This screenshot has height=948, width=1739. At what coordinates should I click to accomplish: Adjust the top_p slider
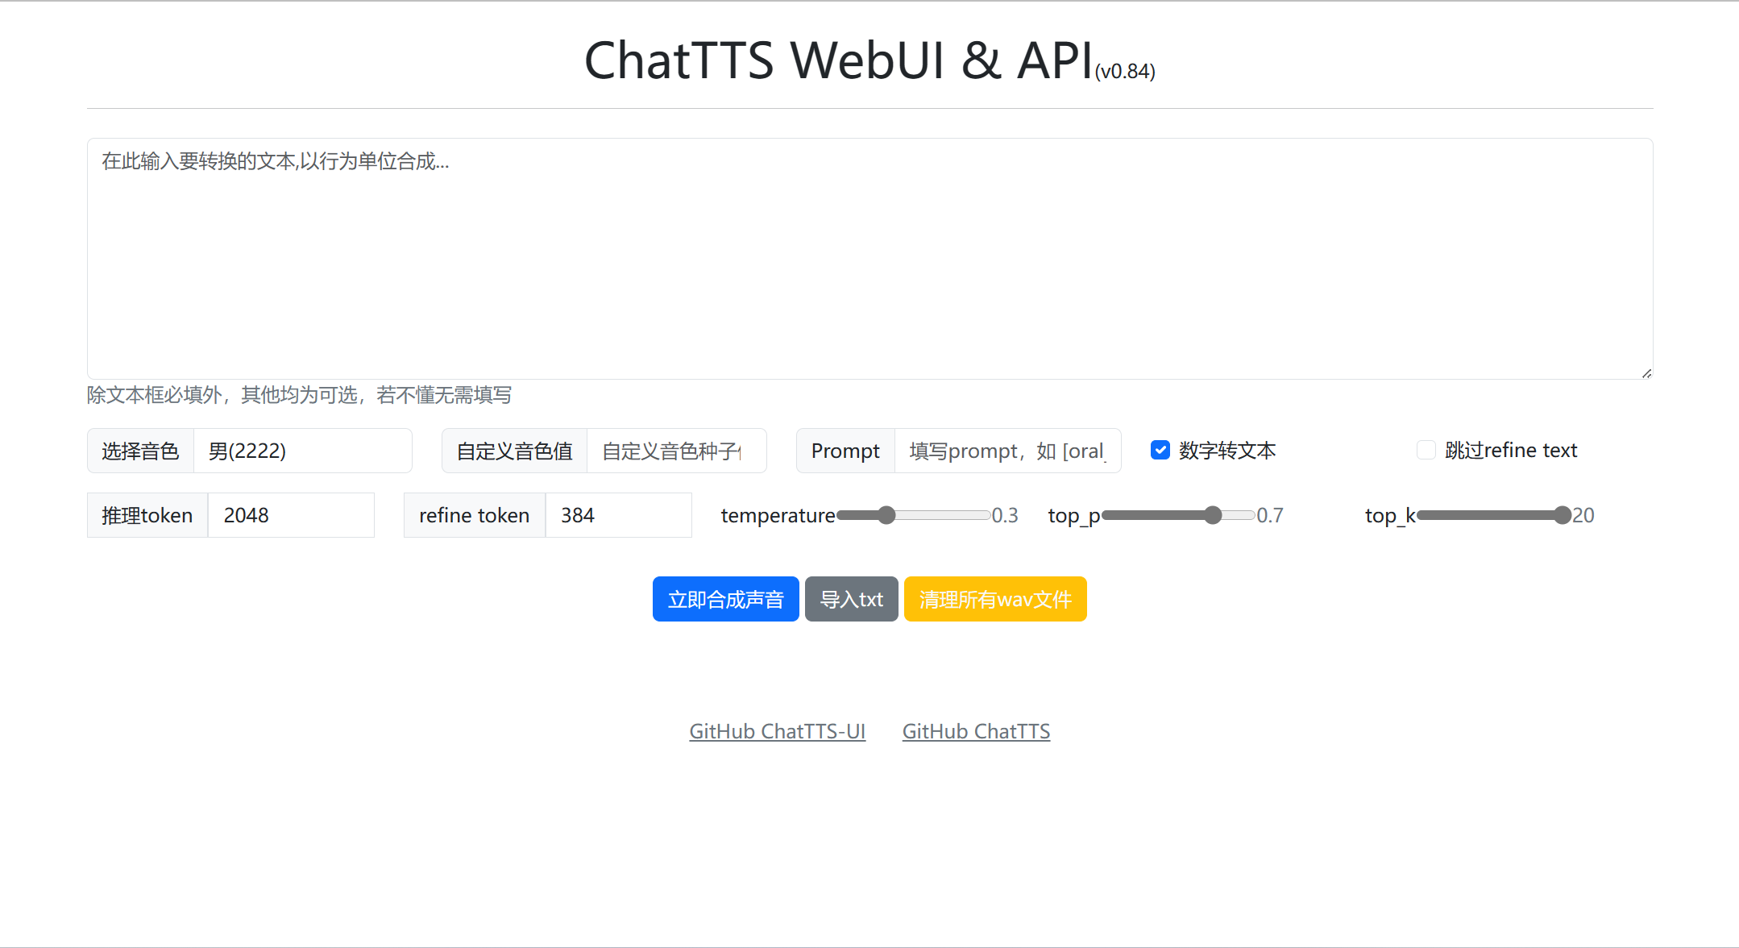click(x=1178, y=515)
